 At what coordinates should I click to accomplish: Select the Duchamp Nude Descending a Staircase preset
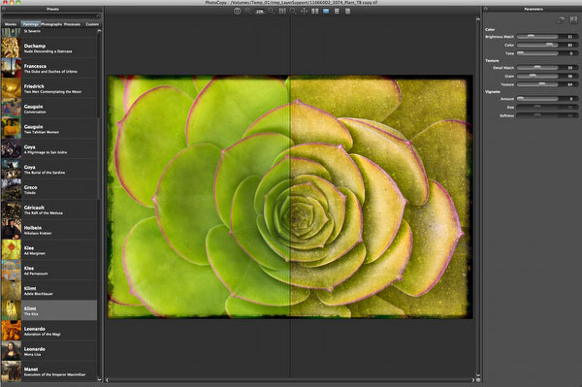pos(48,48)
